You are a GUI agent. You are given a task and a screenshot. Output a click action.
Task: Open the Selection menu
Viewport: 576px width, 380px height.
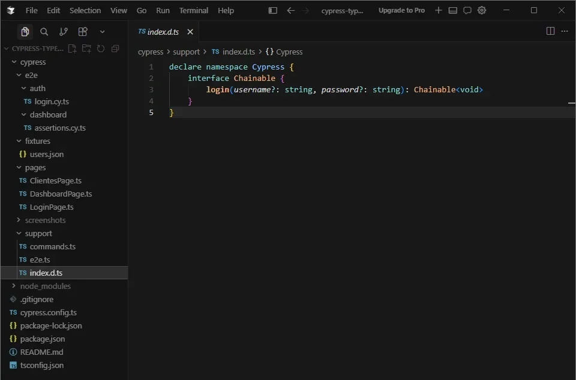[x=85, y=11]
